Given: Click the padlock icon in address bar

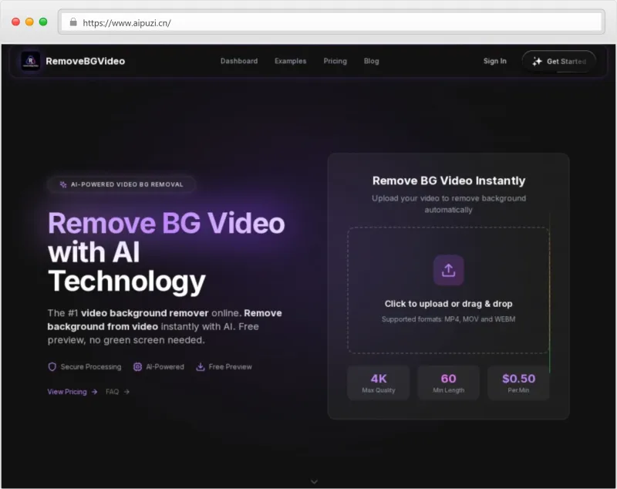Looking at the screenshot, I should 72,23.
